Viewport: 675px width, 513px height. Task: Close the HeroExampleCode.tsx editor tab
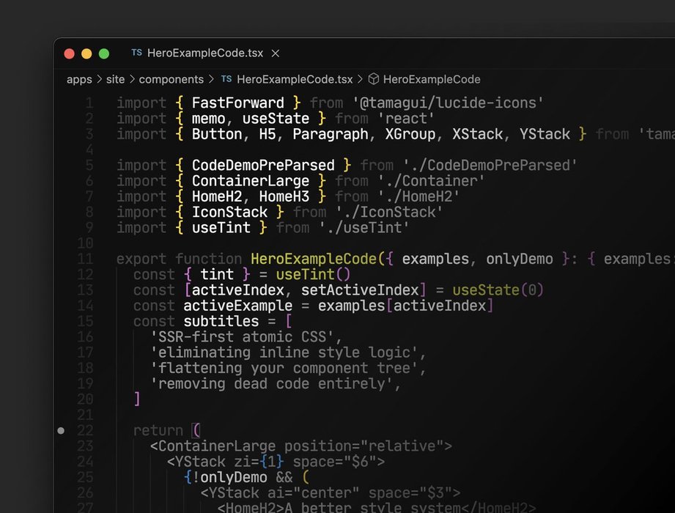coord(276,53)
